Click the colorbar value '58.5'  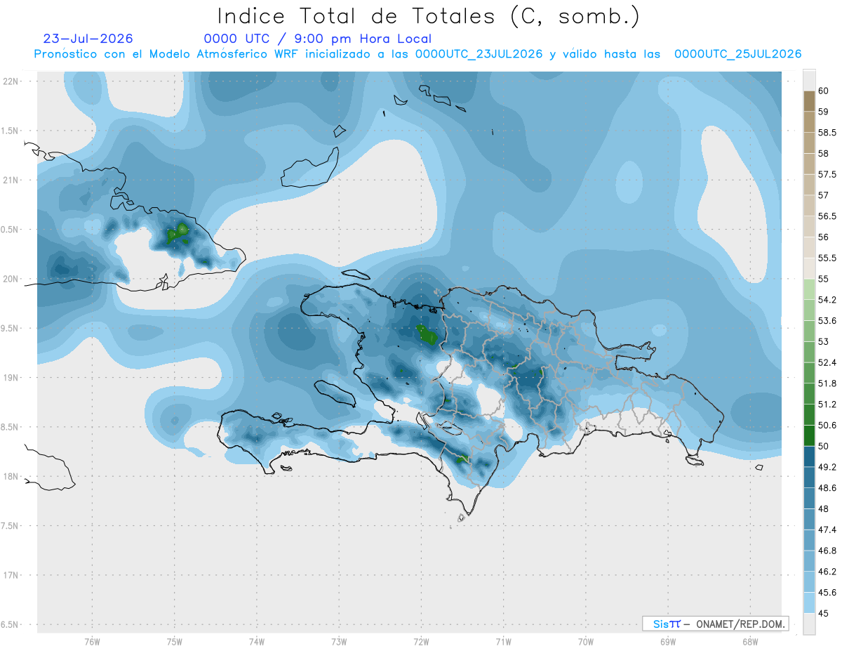(x=827, y=133)
